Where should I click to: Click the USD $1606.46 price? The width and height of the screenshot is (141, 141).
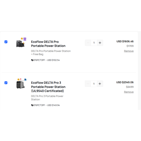(125, 41)
